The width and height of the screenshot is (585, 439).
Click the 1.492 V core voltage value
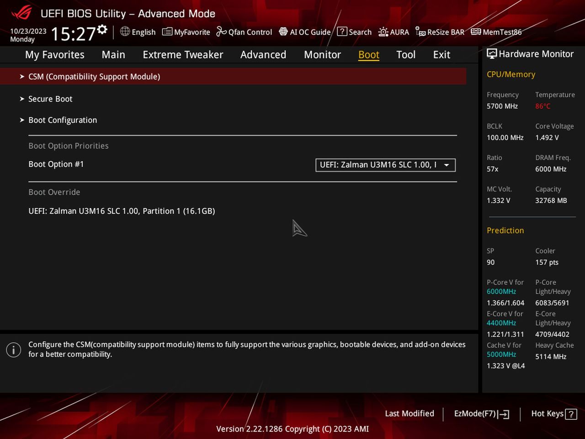tap(547, 137)
